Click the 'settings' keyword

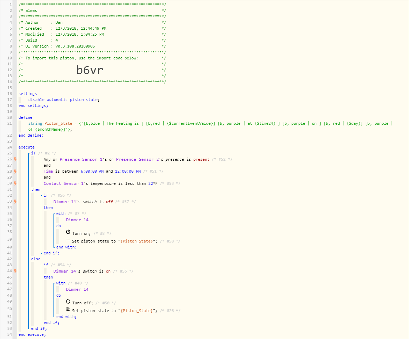click(28, 94)
